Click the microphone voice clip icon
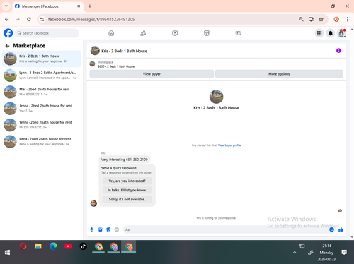Screen dimensions: 354x264 (x=92, y=229)
